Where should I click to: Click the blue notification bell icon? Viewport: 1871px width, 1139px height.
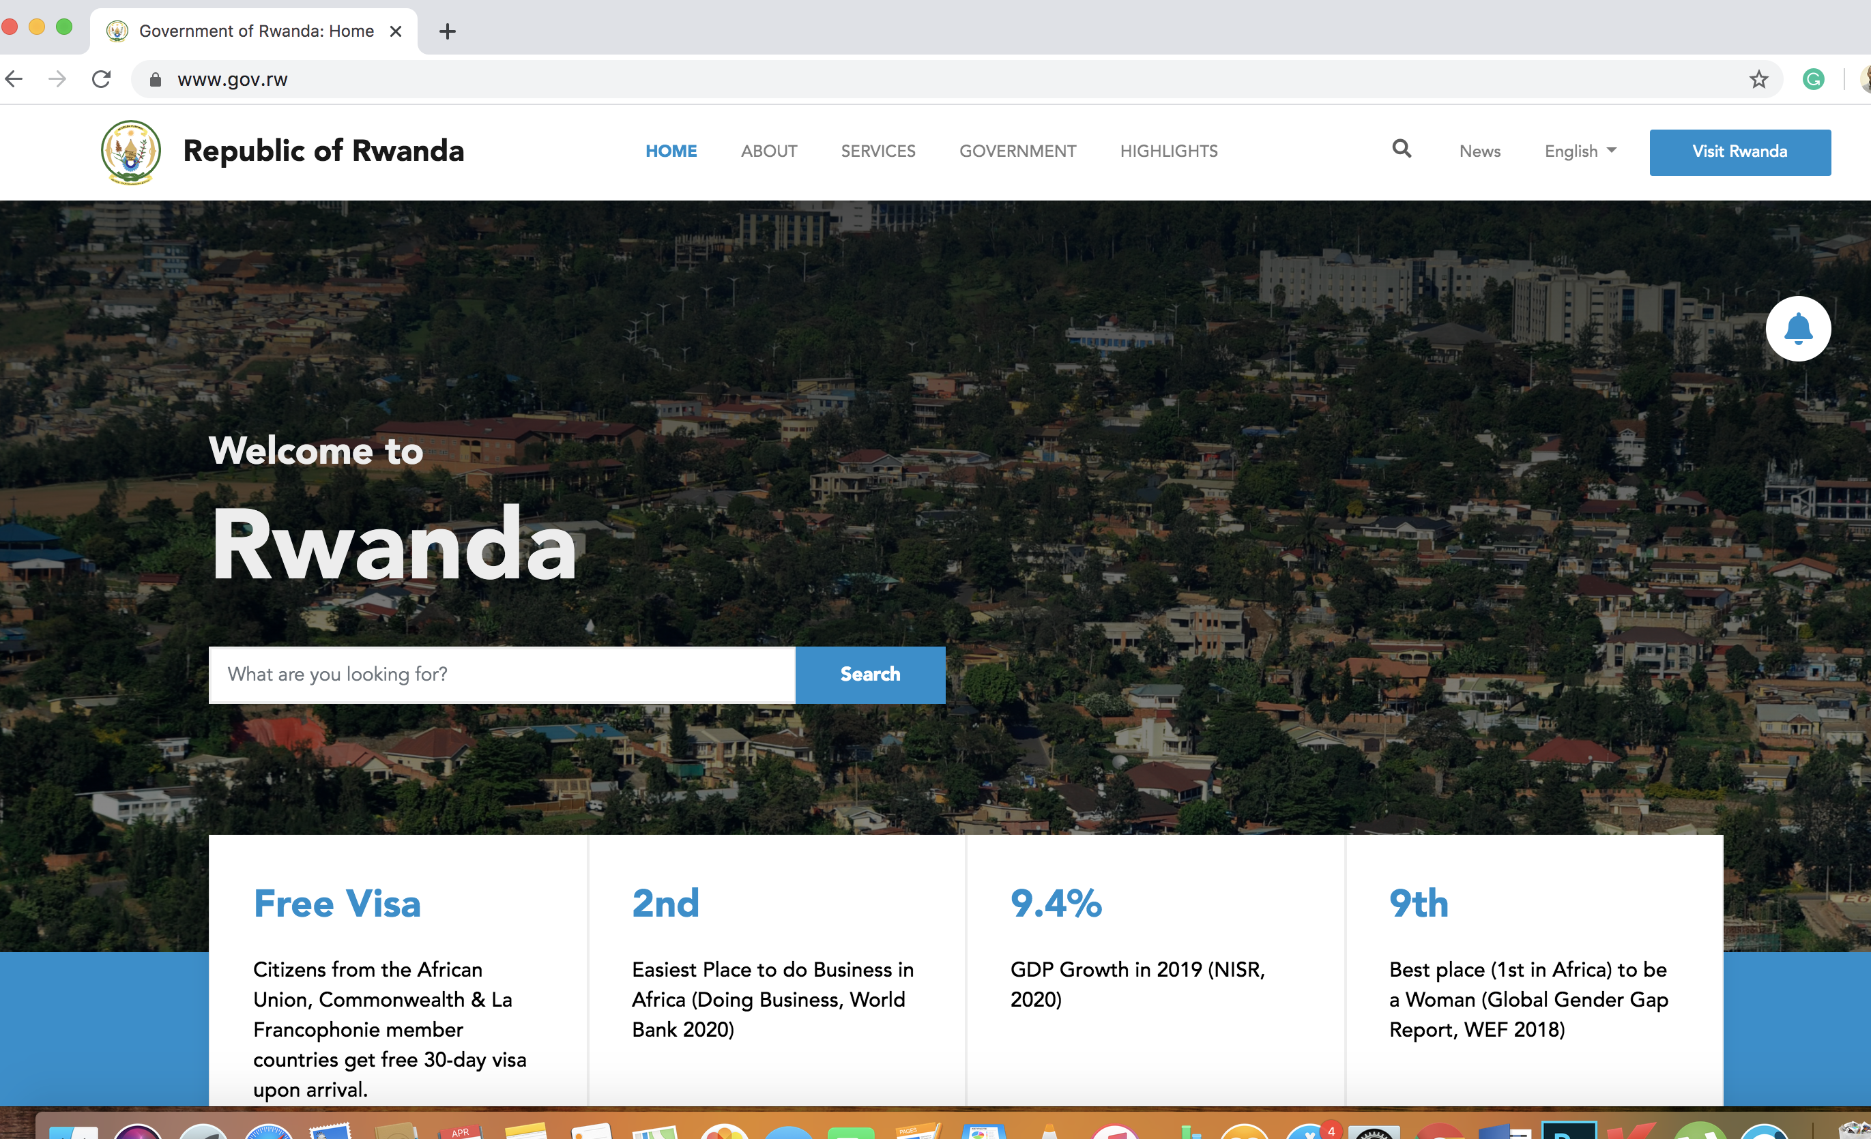(1797, 329)
